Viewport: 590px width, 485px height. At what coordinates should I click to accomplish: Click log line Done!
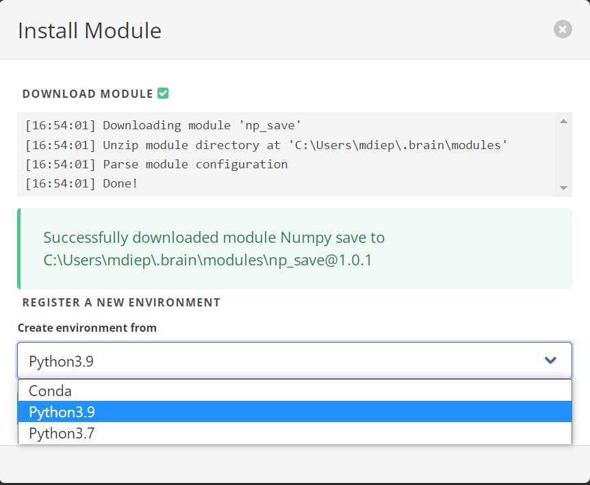tap(81, 183)
